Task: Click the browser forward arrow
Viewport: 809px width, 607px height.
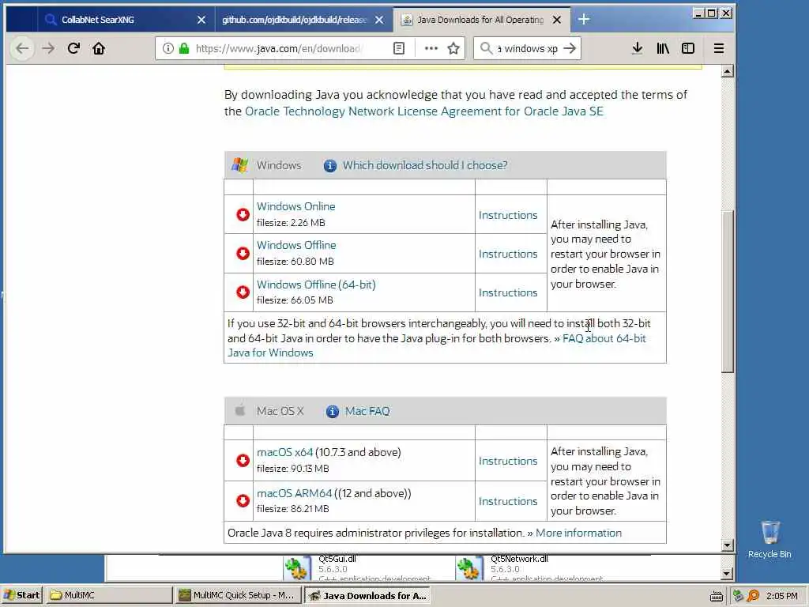Action: pyautogui.click(x=48, y=48)
